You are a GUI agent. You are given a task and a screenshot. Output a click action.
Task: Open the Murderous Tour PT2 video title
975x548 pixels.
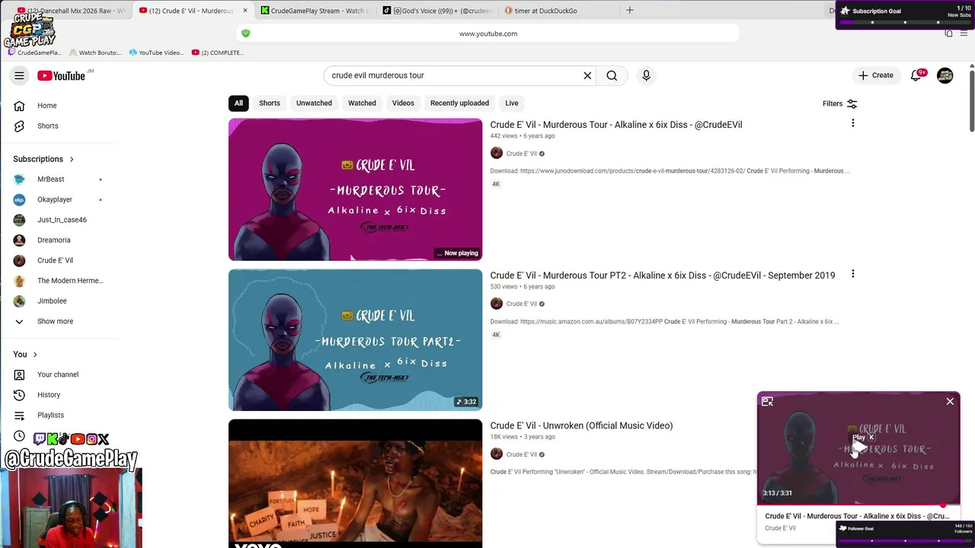pyautogui.click(x=662, y=276)
